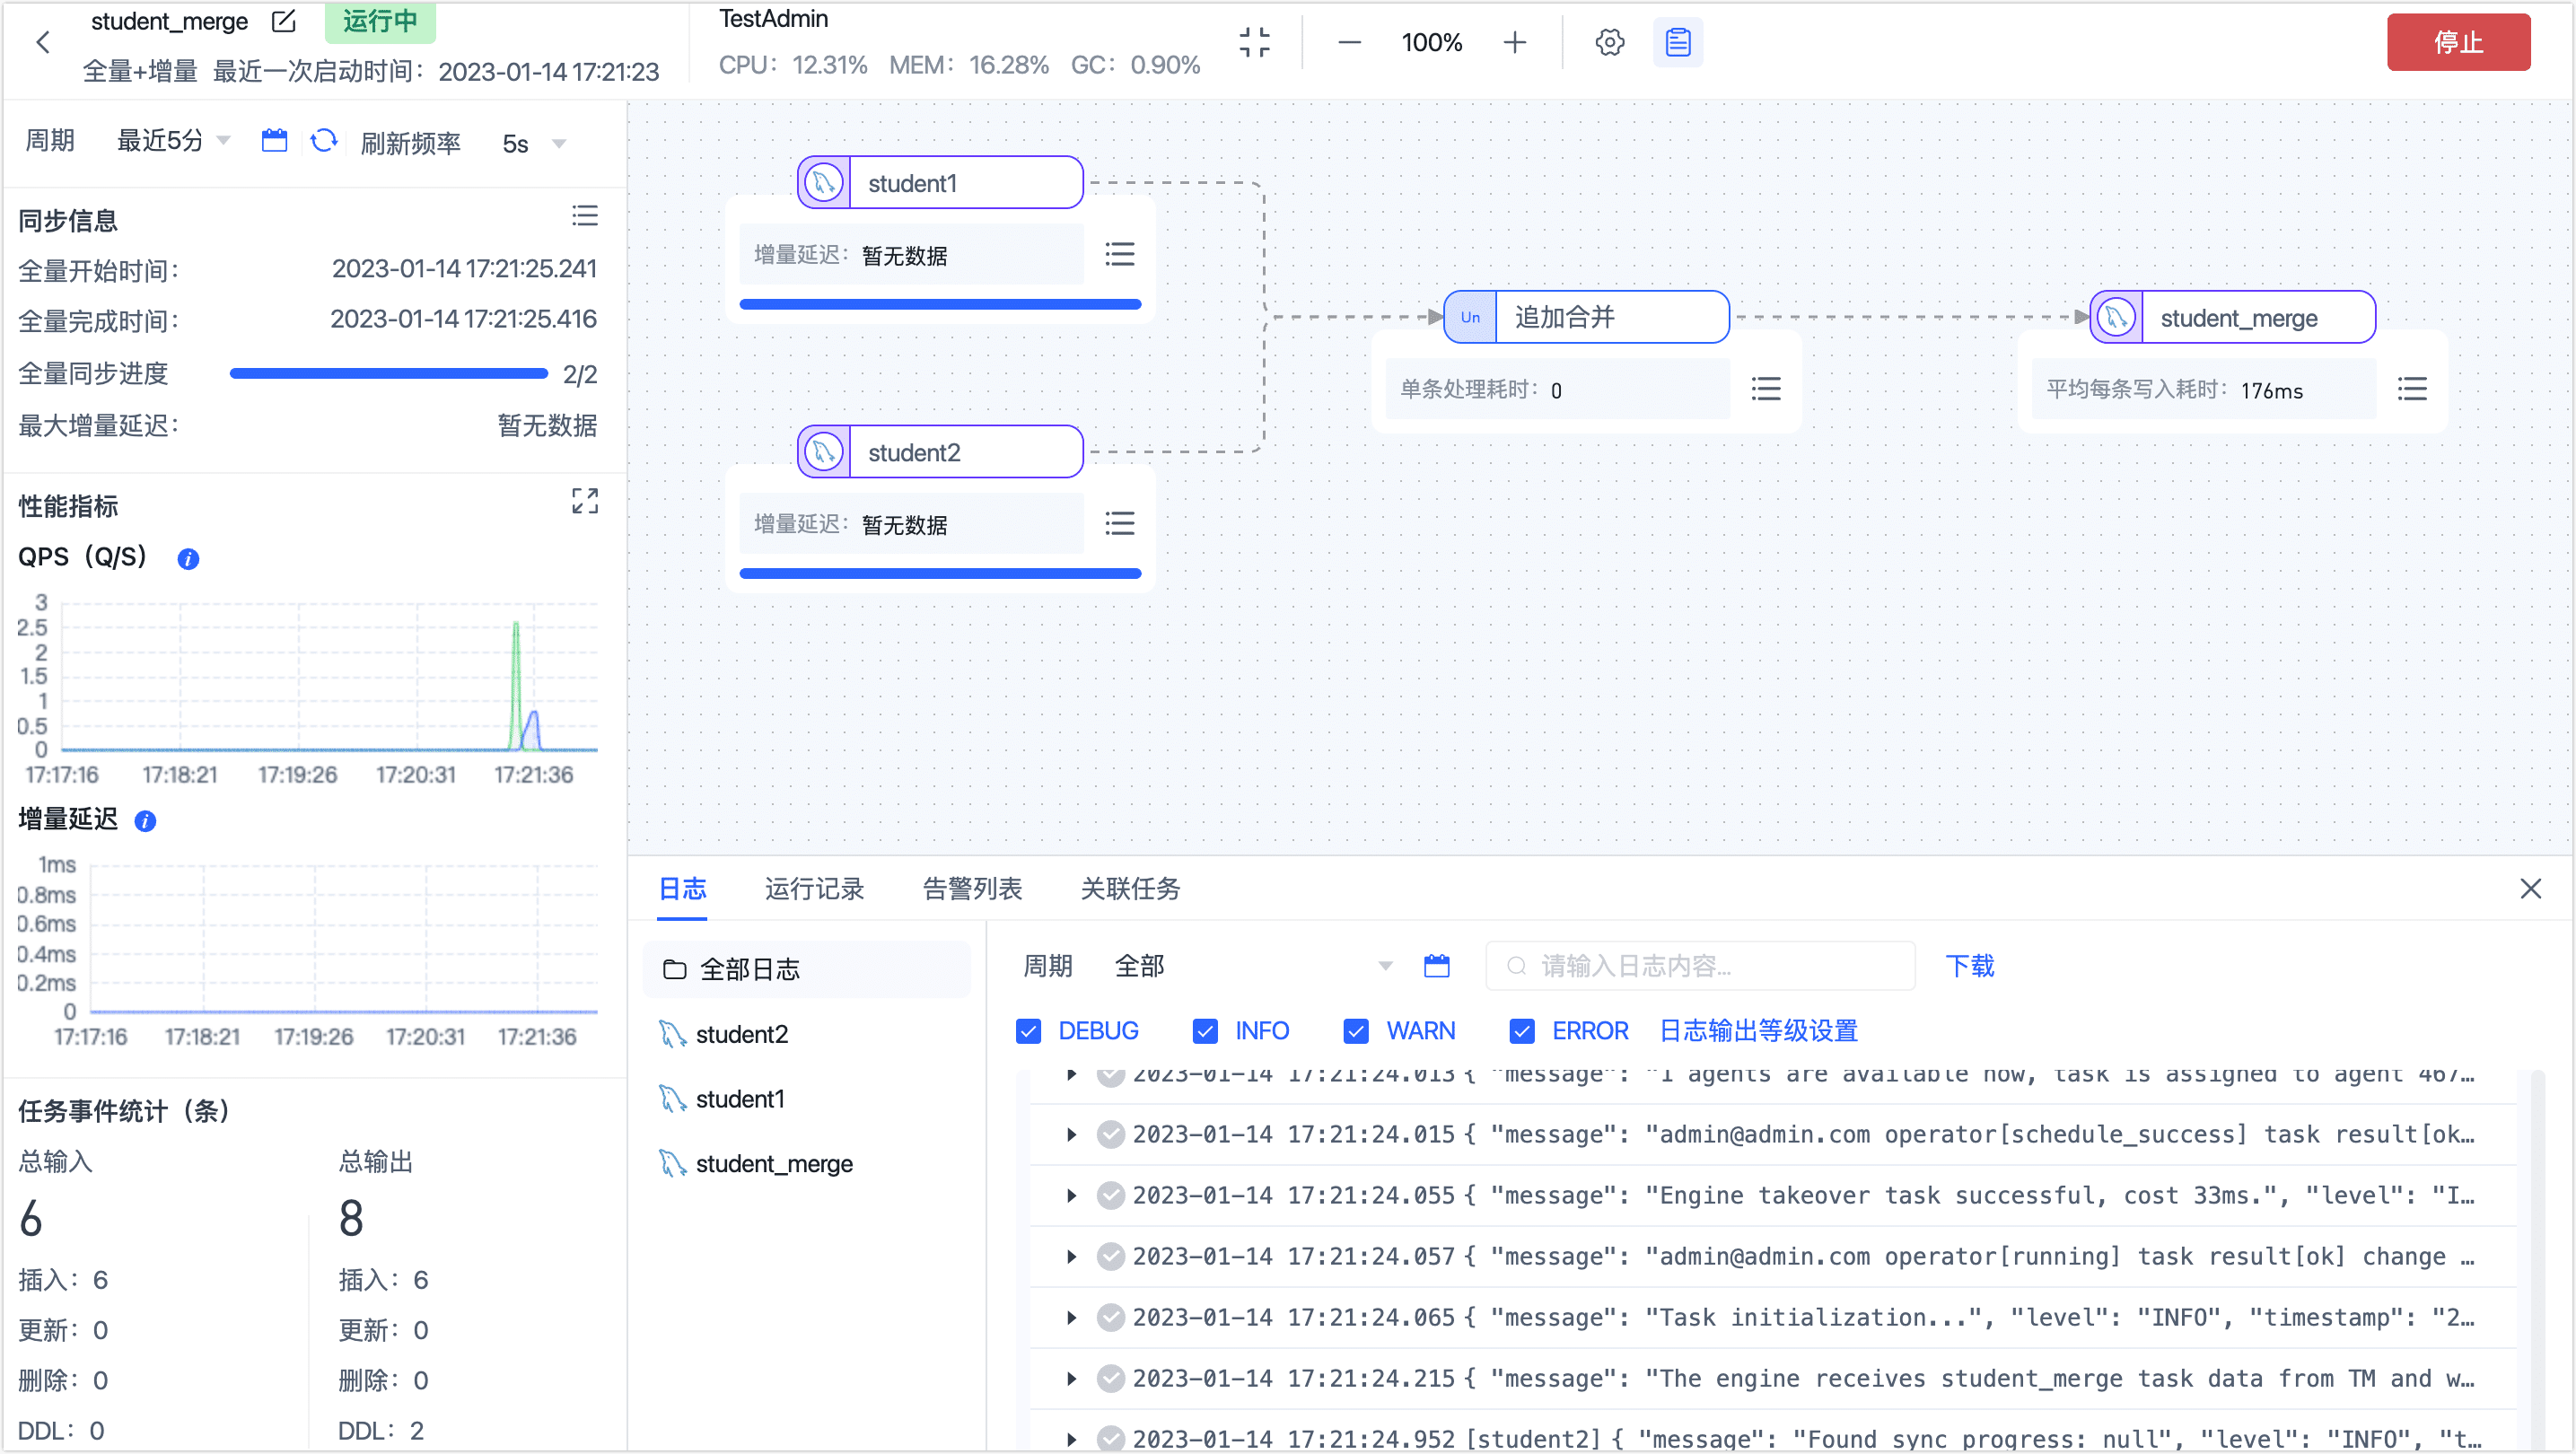This screenshot has height=1454, width=2576.
Task: Click the refresh icon beside refresh frequency
Action: (323, 141)
